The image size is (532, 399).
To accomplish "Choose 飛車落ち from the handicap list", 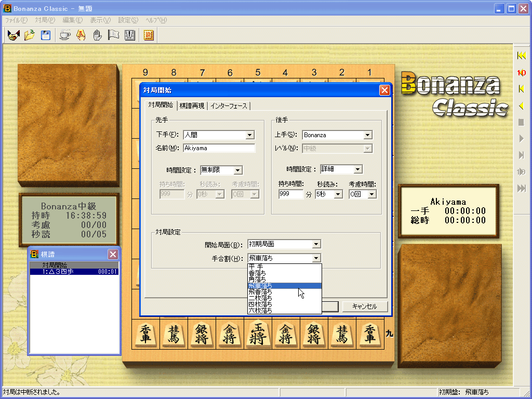I will (284, 286).
